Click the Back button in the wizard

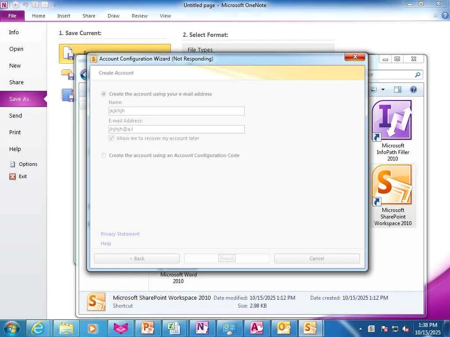[137, 258]
